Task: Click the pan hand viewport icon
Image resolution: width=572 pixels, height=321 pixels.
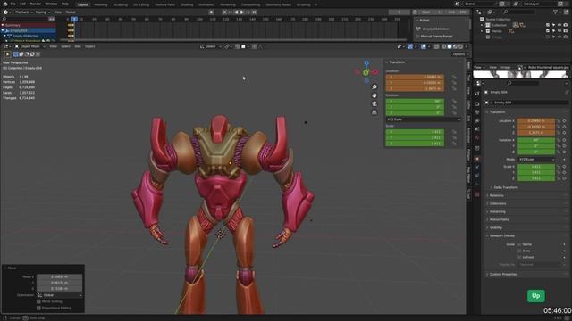Action: [374, 95]
